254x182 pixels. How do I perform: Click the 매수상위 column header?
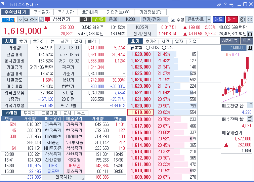pyautogui.click(x=74, y=119)
